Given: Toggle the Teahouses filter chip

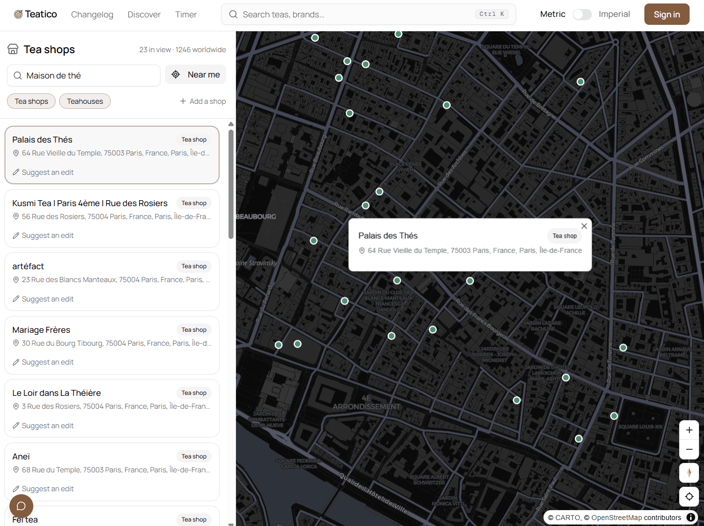Looking at the screenshot, I should (x=85, y=101).
